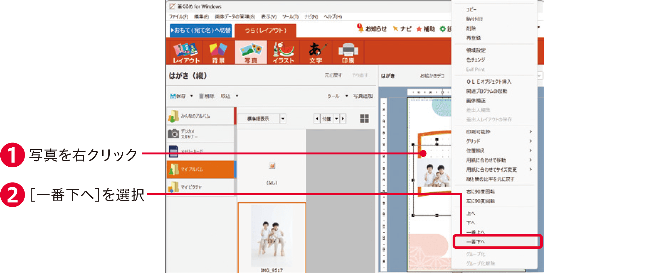Open the 編集(E) menu
Viewport: 647px width, 273px height.
click(201, 16)
